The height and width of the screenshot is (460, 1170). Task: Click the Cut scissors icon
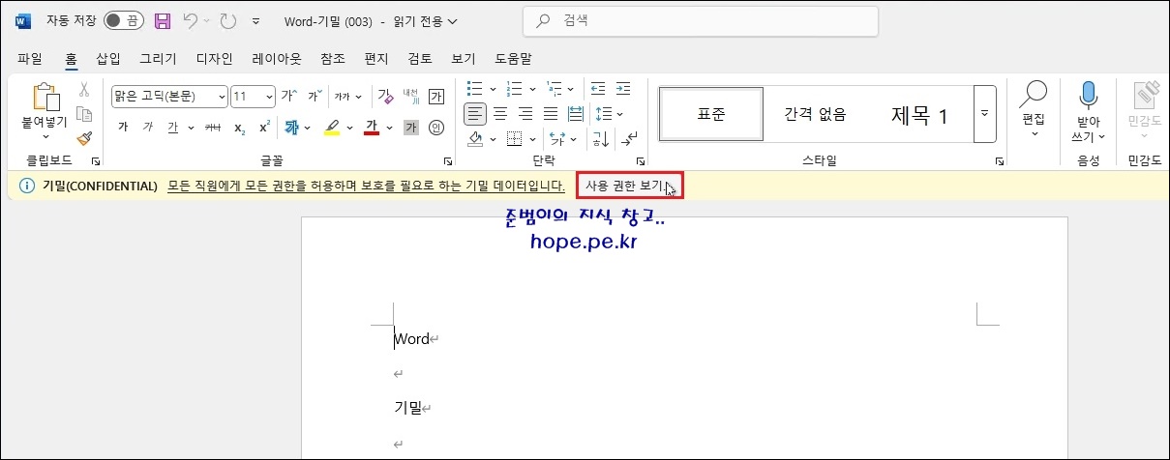point(84,90)
